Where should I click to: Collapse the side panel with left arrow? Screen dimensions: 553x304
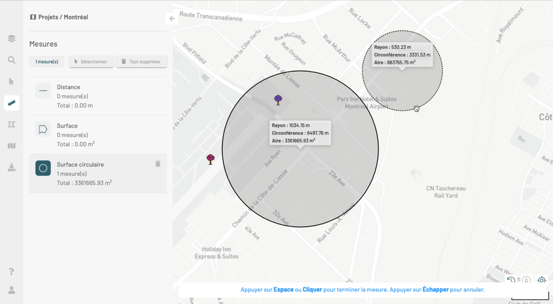click(x=172, y=19)
